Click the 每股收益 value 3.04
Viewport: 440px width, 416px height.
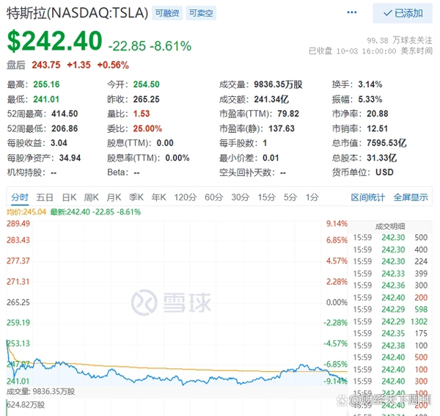click(59, 143)
